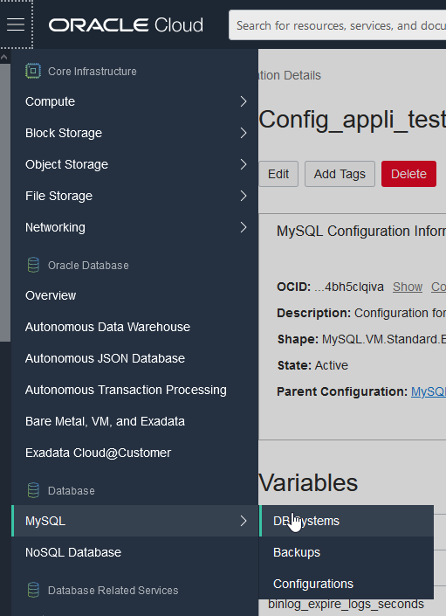
Task: Click the Add Tags button
Action: [340, 174]
